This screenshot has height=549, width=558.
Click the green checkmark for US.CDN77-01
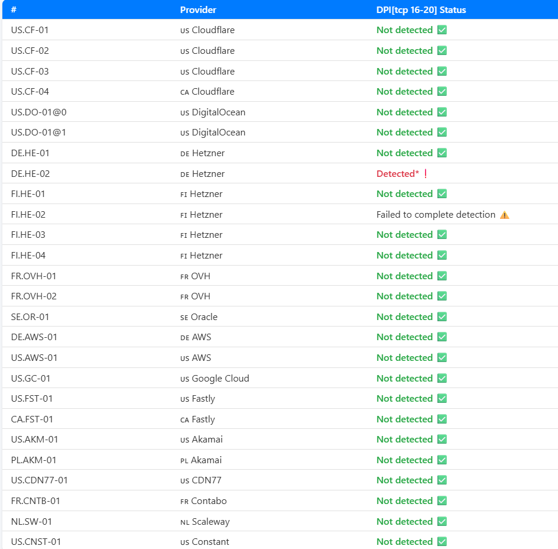pyautogui.click(x=442, y=480)
